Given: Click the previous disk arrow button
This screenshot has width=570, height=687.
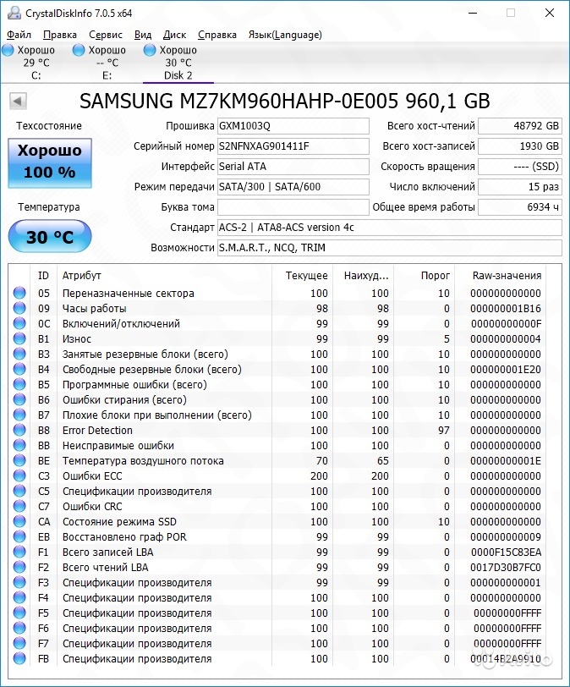Looking at the screenshot, I should click(18, 102).
